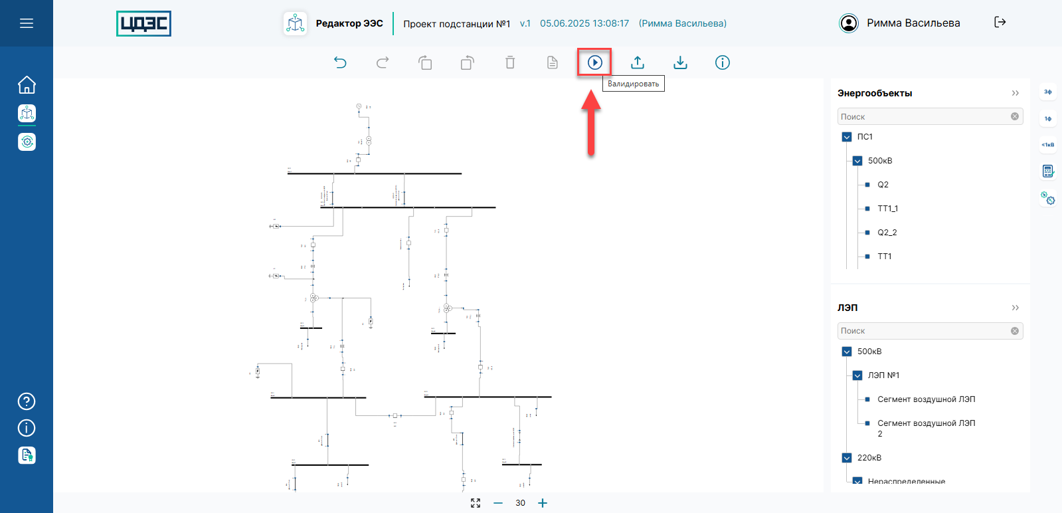Click the trash delete icon
The image size is (1062, 513).
click(510, 62)
